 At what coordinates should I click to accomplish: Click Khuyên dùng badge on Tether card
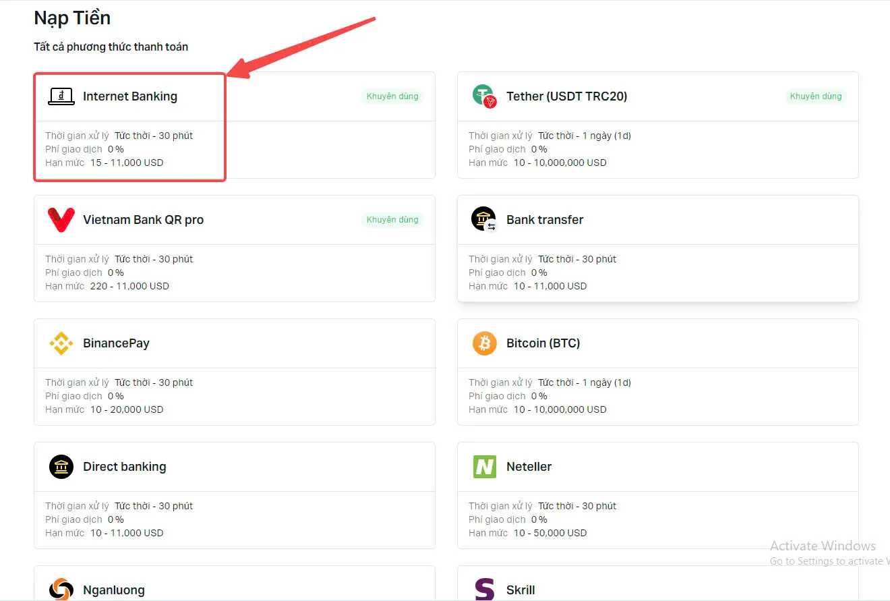pos(816,96)
